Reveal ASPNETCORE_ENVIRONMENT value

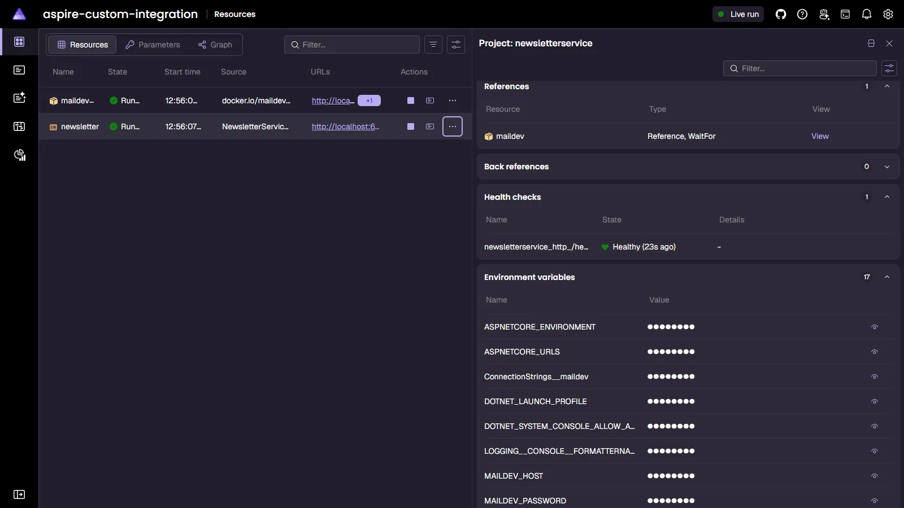click(x=875, y=327)
